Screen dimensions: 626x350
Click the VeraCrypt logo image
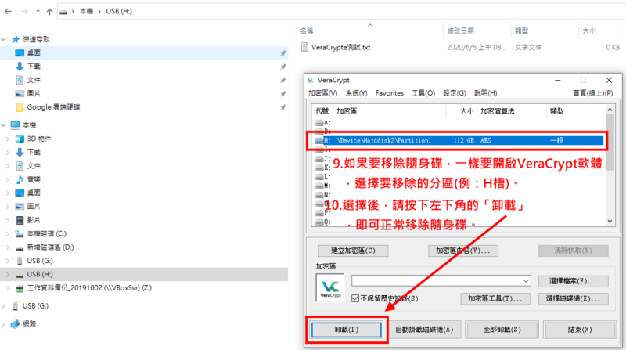click(330, 287)
